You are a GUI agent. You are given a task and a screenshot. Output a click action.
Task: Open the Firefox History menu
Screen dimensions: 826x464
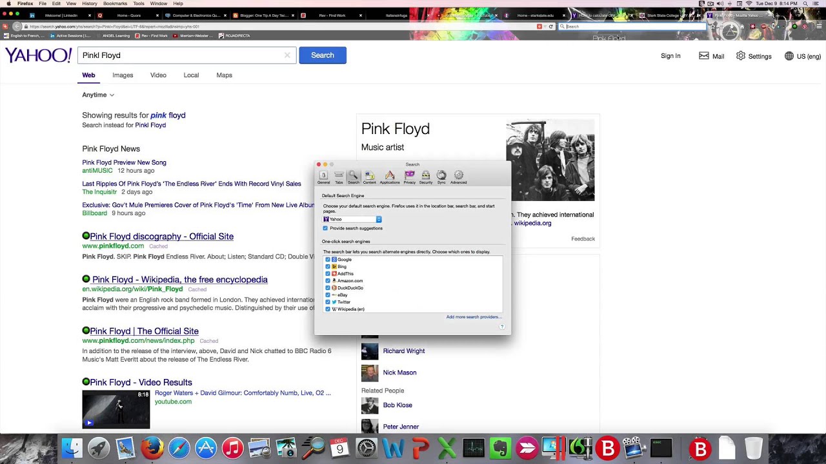click(88, 4)
